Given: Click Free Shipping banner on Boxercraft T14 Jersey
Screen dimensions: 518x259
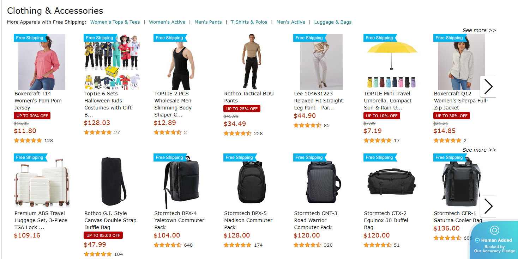Looking at the screenshot, I should [x=30, y=38].
